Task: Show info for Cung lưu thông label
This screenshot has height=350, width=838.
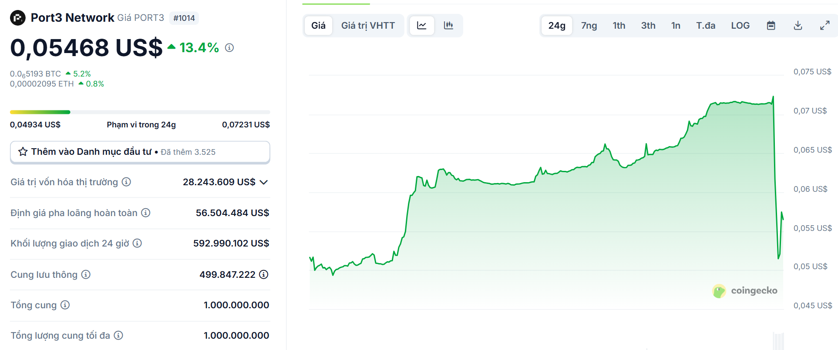Action: 86,274
